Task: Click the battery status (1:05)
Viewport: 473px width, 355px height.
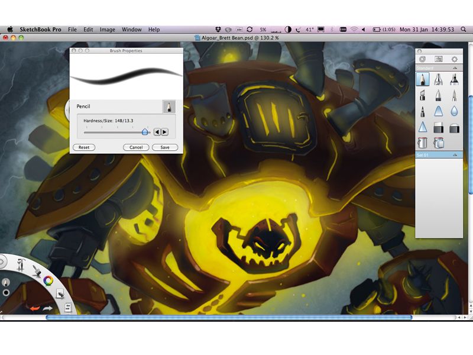Action: (x=384, y=29)
